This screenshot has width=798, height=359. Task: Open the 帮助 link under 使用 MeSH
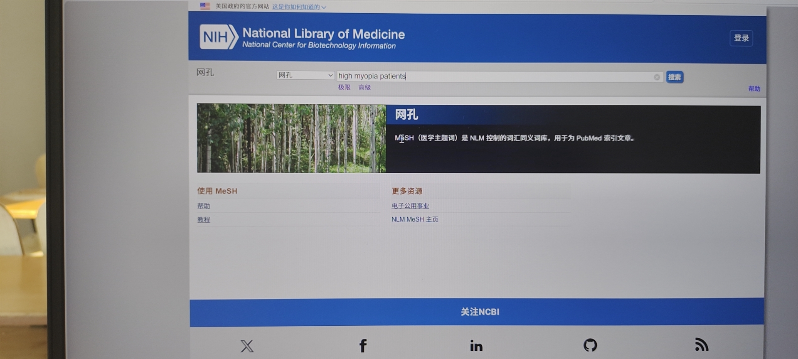[x=204, y=206]
